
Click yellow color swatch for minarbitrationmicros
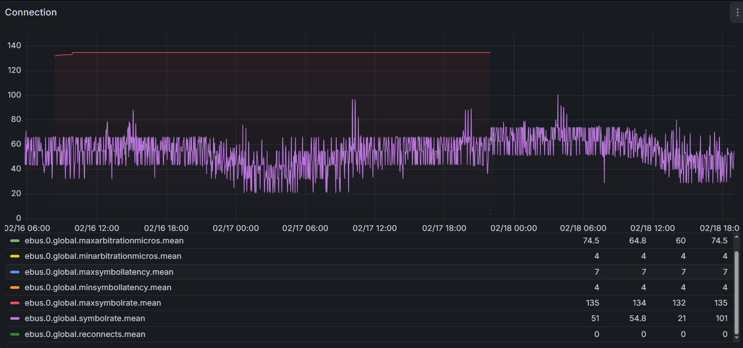click(15, 256)
